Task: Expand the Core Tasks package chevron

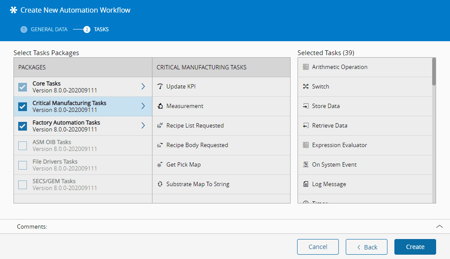Action: 143,87
